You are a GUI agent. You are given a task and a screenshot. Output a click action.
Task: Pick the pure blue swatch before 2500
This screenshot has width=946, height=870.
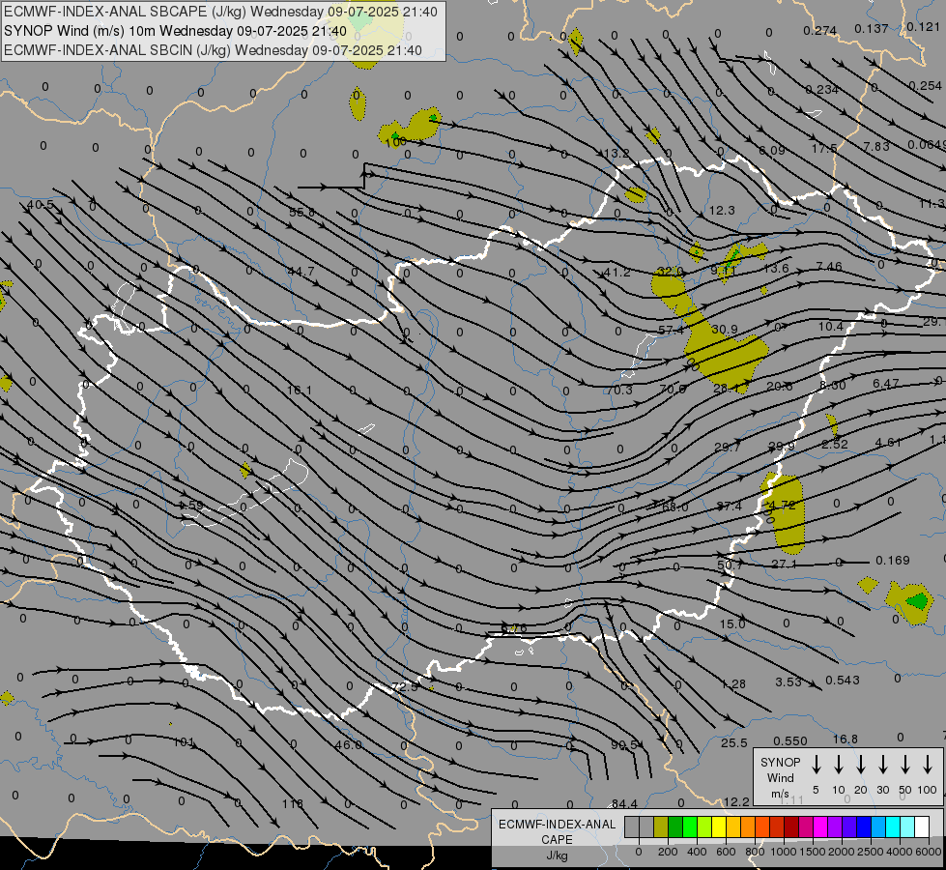pyautogui.click(x=863, y=827)
